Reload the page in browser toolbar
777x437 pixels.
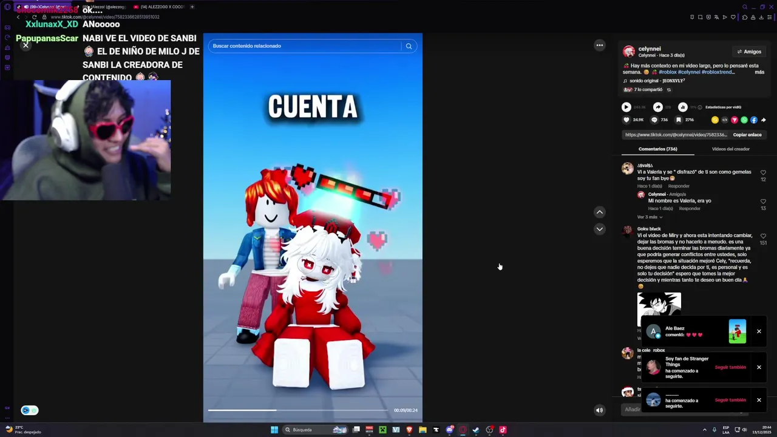[x=35, y=17]
